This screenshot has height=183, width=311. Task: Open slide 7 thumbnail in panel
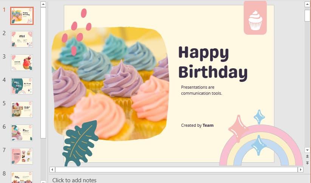click(22, 156)
